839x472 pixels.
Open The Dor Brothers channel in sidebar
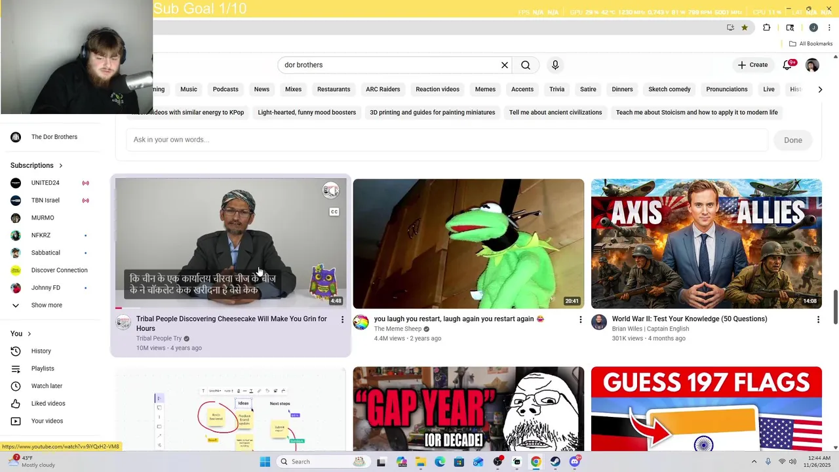[54, 137]
